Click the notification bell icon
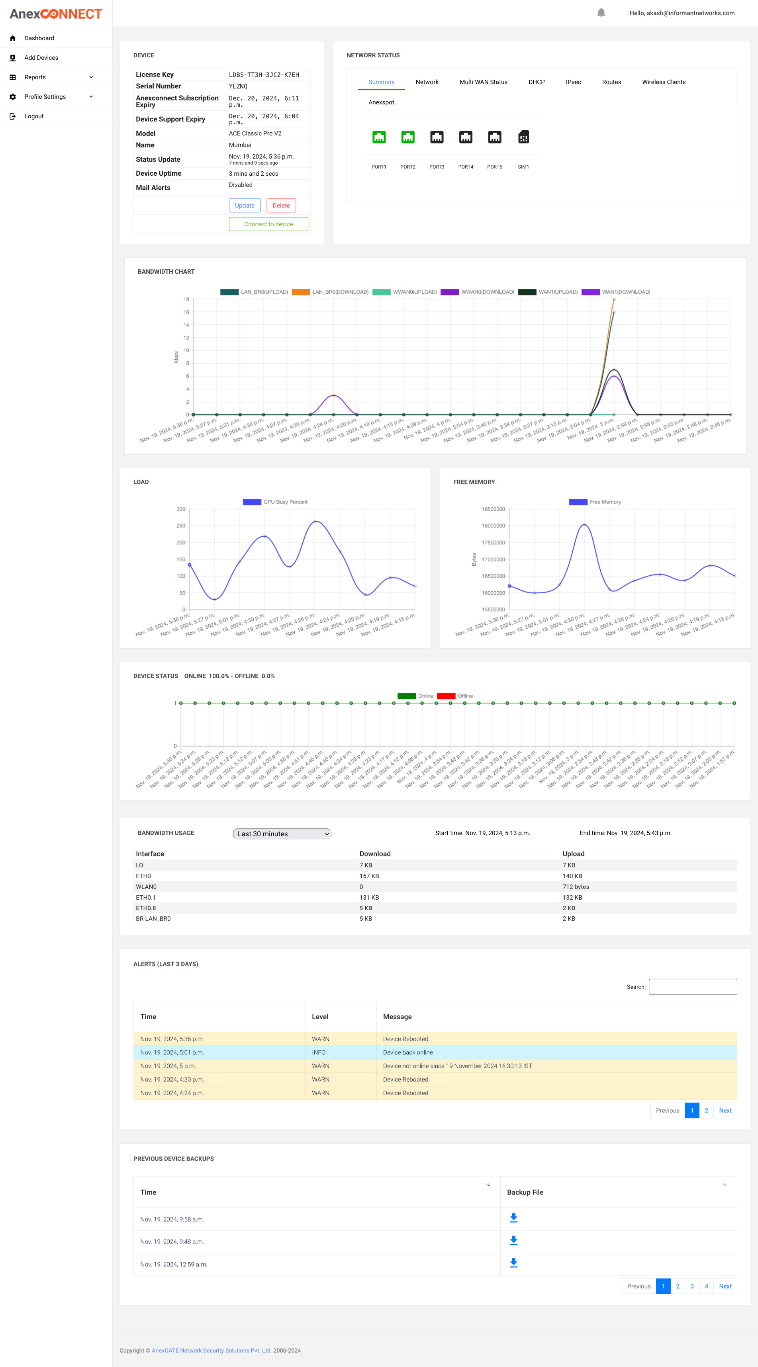 click(601, 13)
